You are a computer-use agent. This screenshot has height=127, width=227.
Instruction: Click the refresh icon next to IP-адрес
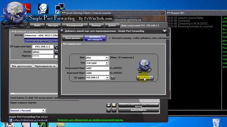tap(113, 78)
